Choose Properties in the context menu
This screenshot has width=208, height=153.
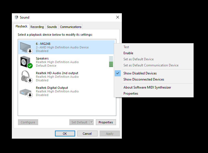point(131,94)
